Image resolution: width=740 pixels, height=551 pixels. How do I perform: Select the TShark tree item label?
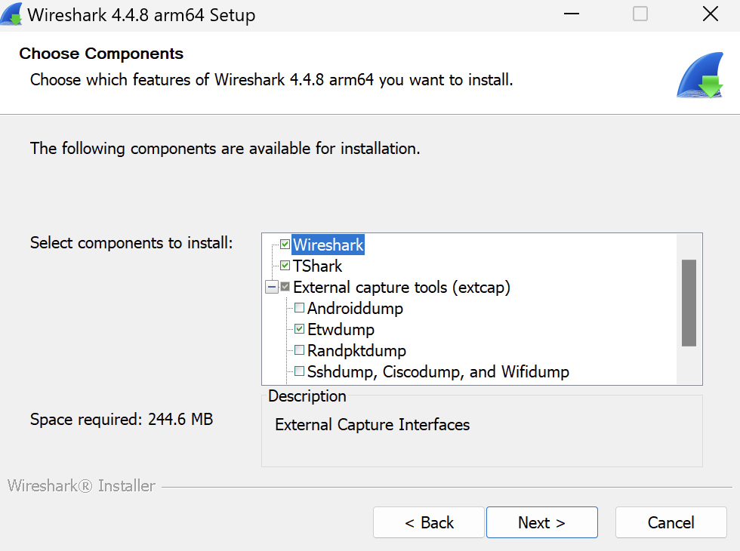tap(317, 266)
